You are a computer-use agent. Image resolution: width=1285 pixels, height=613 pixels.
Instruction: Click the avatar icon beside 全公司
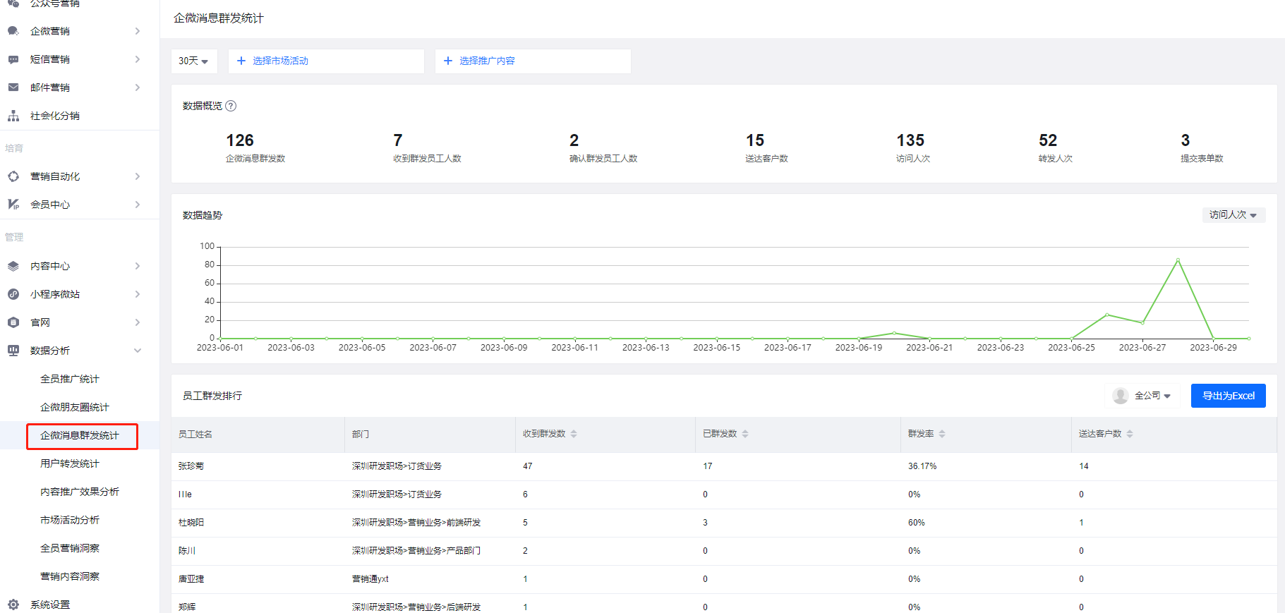[1121, 396]
